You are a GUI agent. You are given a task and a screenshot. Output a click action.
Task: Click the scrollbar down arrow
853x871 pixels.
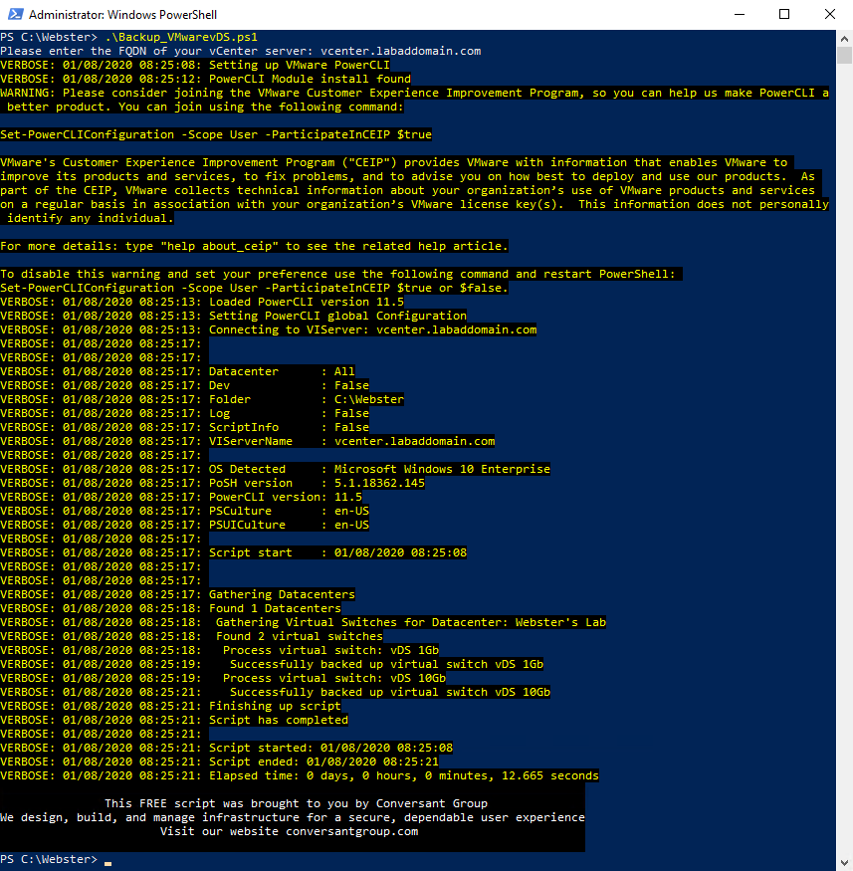click(x=844, y=862)
